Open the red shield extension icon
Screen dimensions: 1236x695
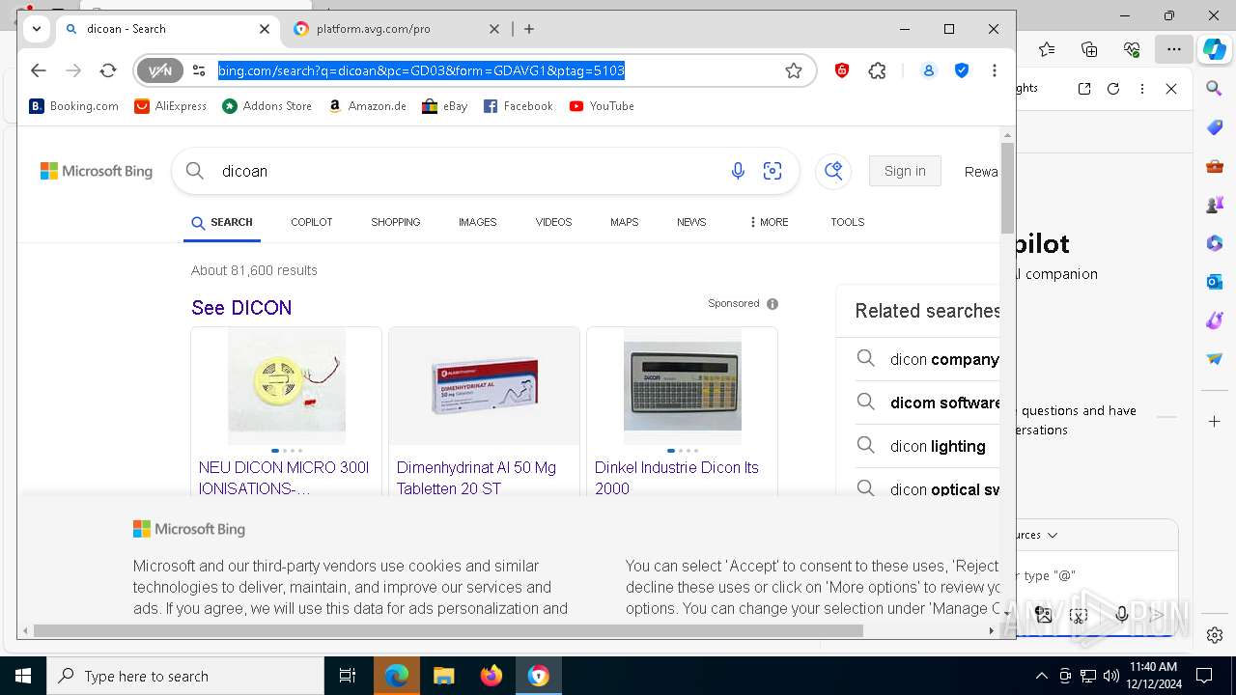click(x=842, y=70)
